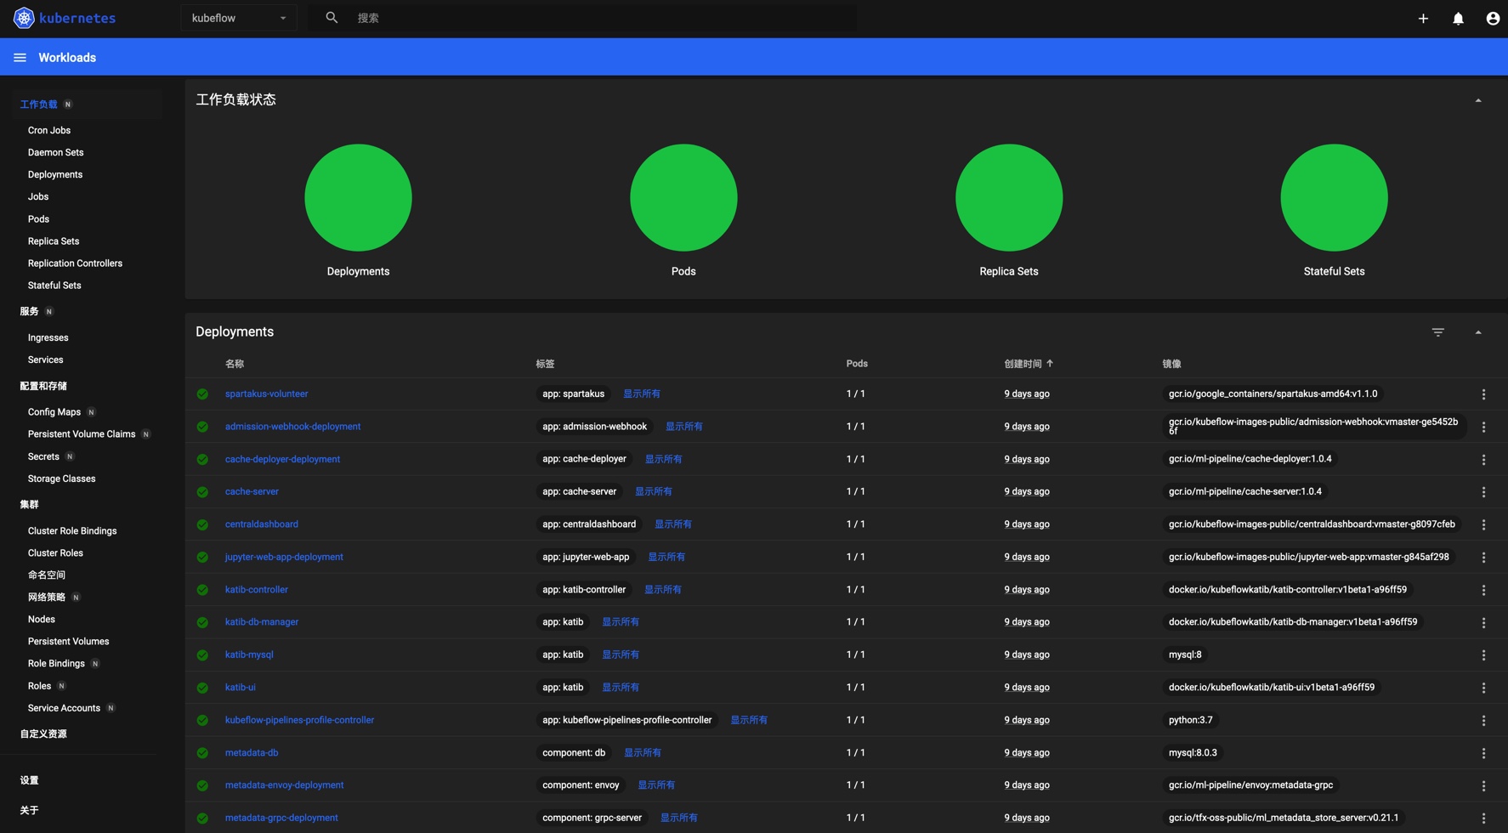The height and width of the screenshot is (833, 1508).
Task: Click green status icon of metadata-db
Action: click(202, 753)
